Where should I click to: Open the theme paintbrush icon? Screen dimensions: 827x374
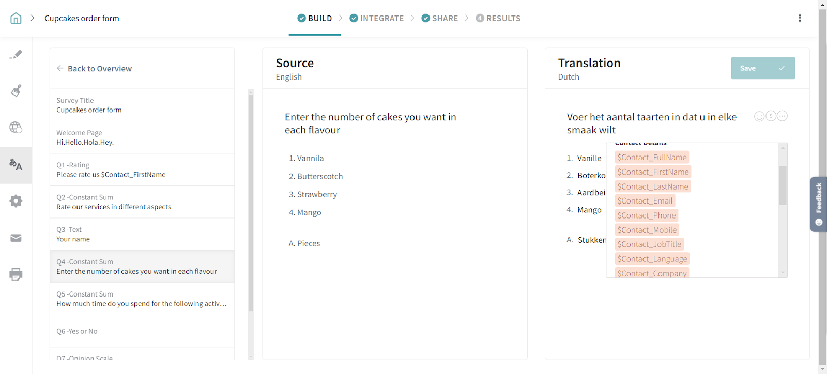[16, 91]
